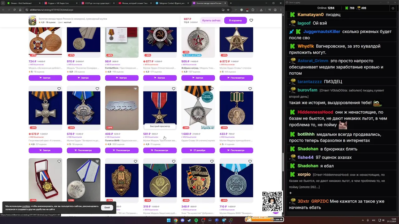Favorite the 80 лет Пограничных badge

pos(135,161)
